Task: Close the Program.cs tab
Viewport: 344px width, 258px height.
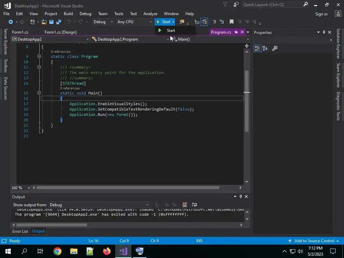Action: [242, 32]
